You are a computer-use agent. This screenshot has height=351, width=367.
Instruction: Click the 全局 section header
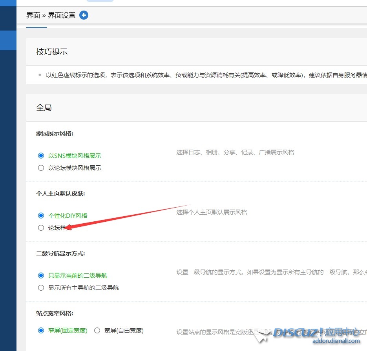(x=44, y=108)
